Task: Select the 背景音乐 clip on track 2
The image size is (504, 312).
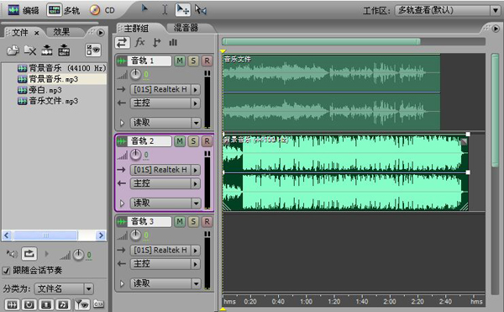Action: point(345,172)
